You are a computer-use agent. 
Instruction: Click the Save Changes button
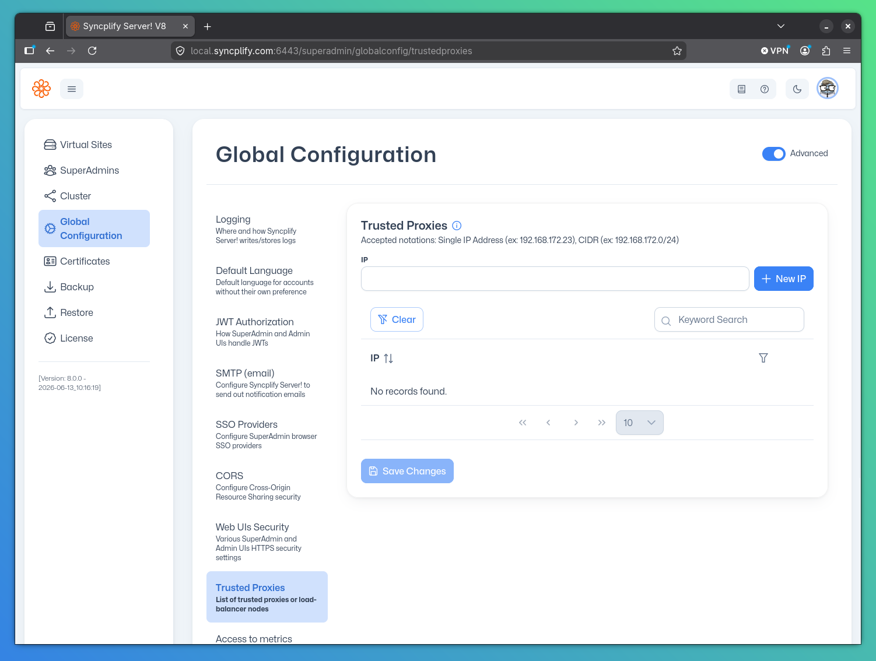click(407, 471)
